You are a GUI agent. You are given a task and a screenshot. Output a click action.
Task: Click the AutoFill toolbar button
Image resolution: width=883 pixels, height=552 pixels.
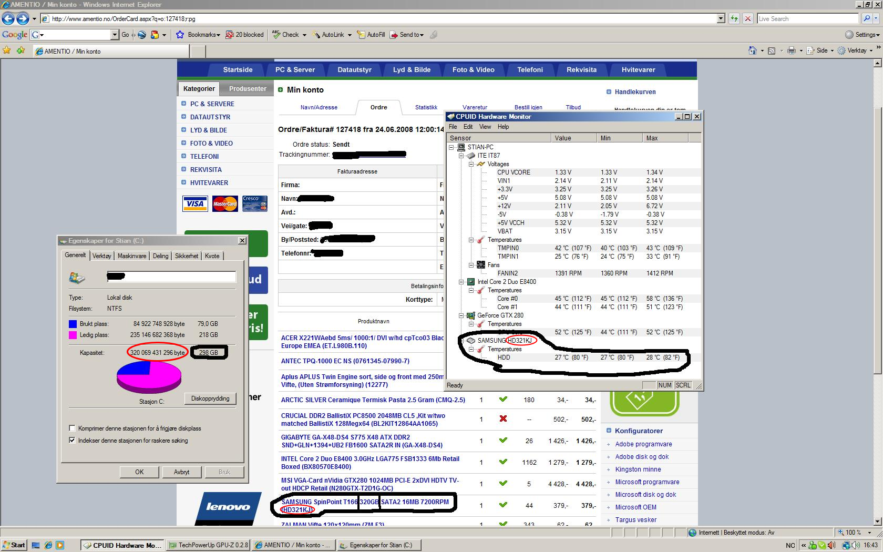[x=371, y=35]
